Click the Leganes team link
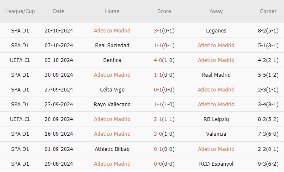Viewport: 284px width, 172px height. pos(216,30)
